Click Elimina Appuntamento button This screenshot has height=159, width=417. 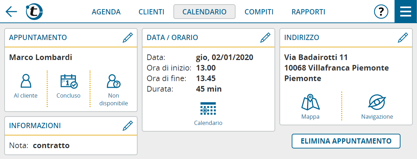[346, 141]
